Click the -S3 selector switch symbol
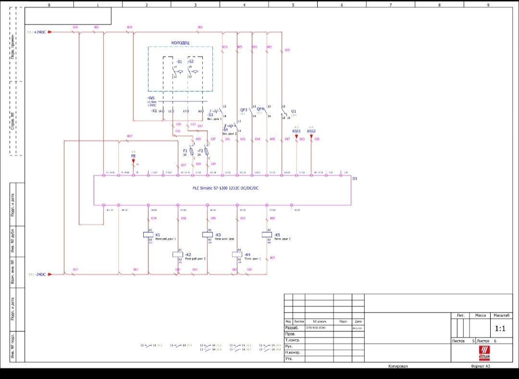The image size is (519, 379). point(217,111)
